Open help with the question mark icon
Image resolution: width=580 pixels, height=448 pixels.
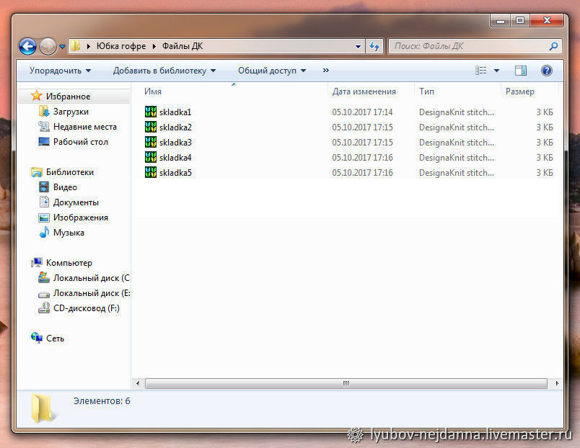(x=547, y=70)
